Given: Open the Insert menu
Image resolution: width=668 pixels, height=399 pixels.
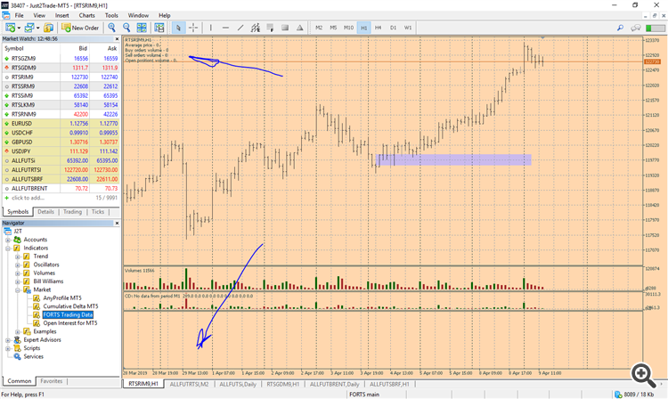Looking at the screenshot, I should pos(61,15).
